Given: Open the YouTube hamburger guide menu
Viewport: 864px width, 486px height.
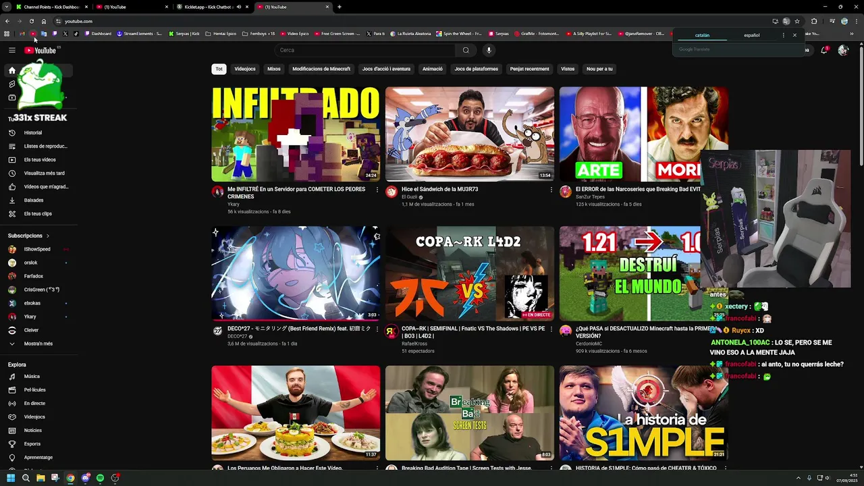Looking at the screenshot, I should coord(11,50).
